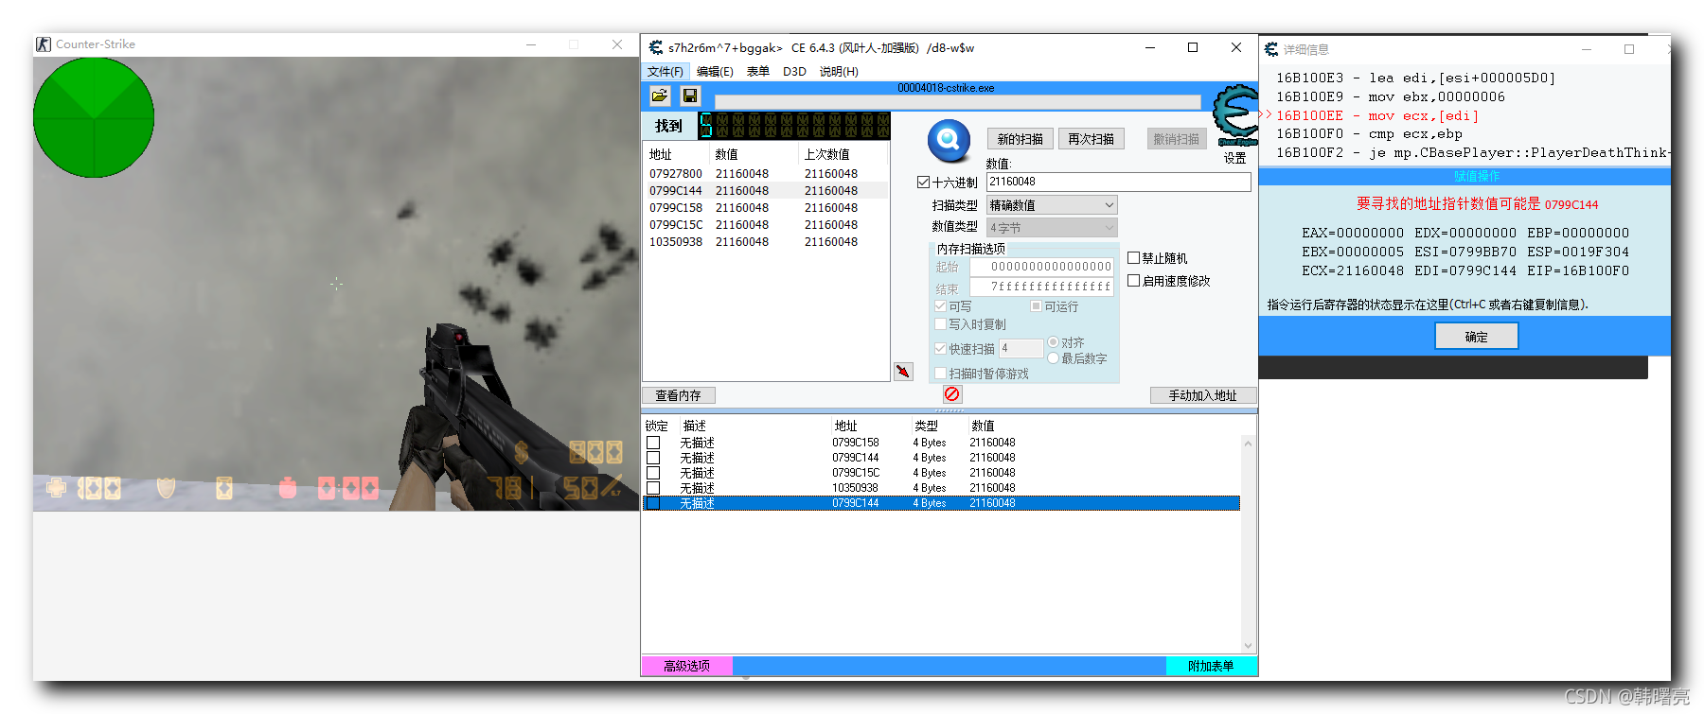Click 手动加入地址 add address button
Viewport: 1704px width, 714px height.
point(1202,395)
